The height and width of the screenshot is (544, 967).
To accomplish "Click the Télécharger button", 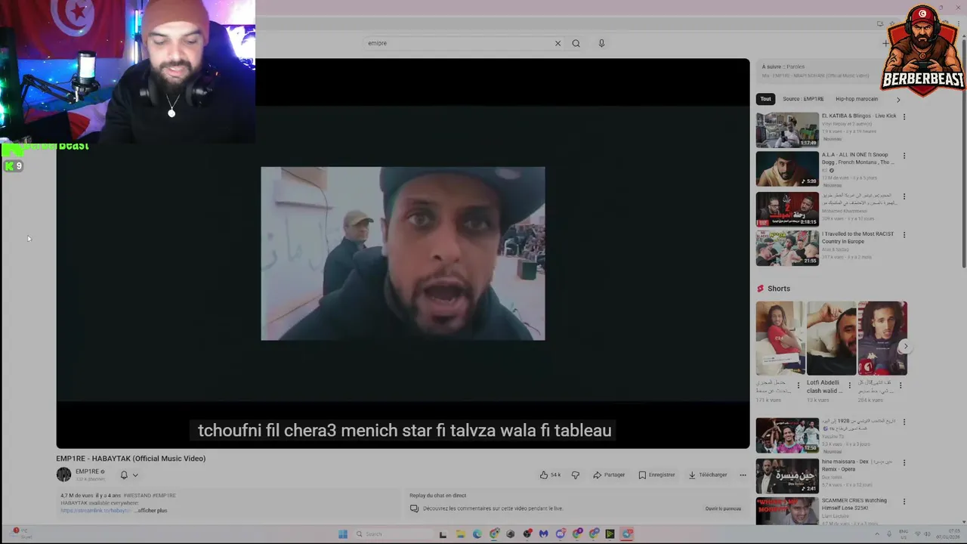I will coord(708,475).
